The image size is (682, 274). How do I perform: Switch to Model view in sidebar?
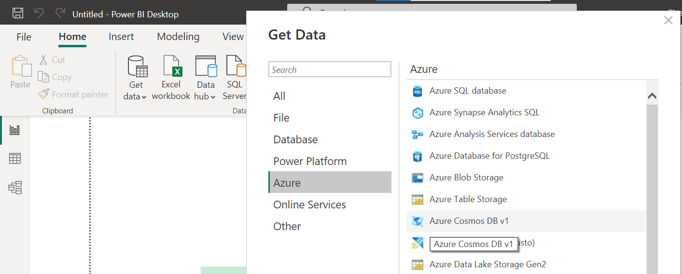15,188
